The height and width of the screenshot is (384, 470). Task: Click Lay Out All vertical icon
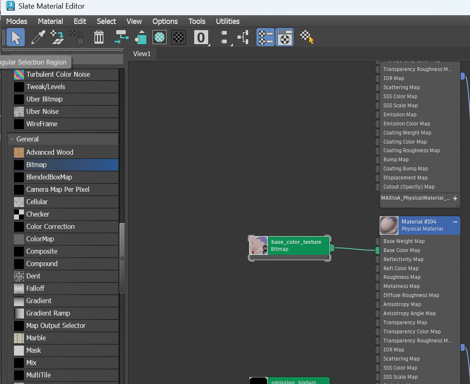click(225, 38)
